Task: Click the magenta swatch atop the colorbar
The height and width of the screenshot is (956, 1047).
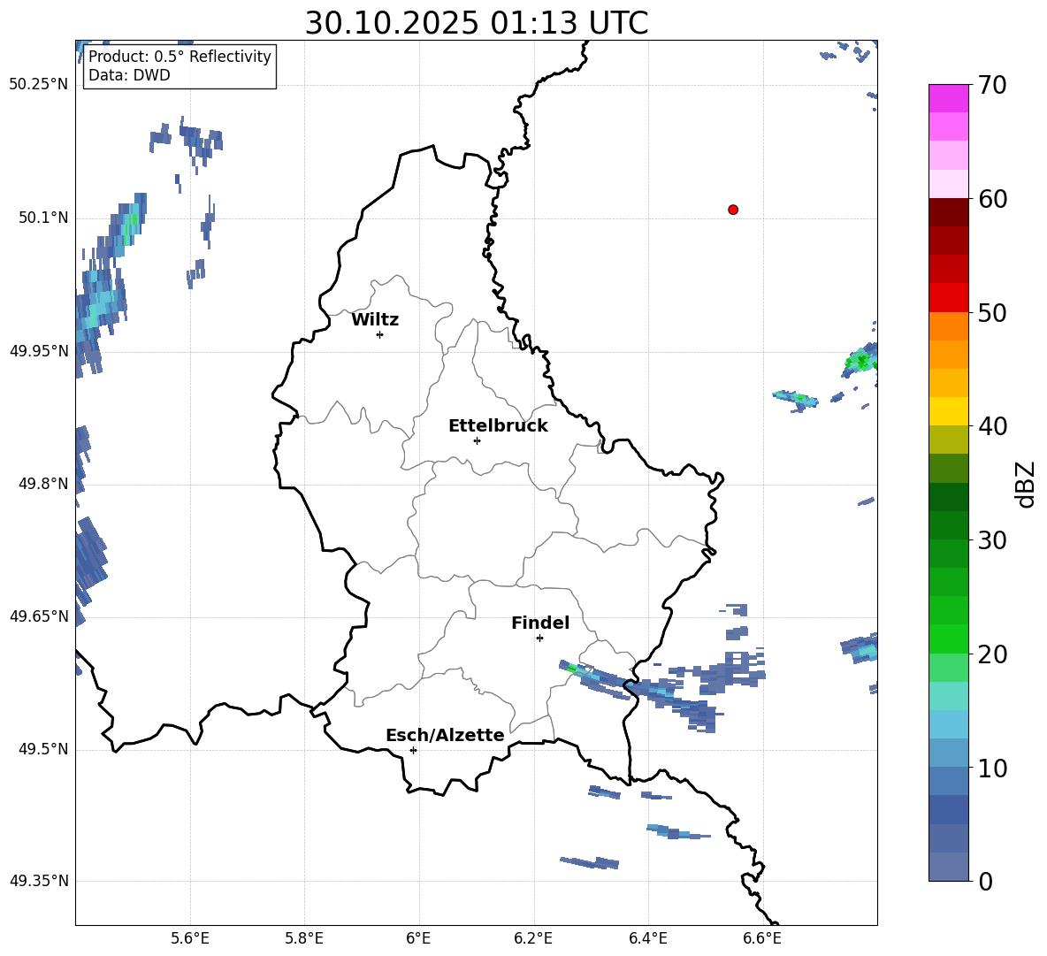Action: click(x=949, y=98)
